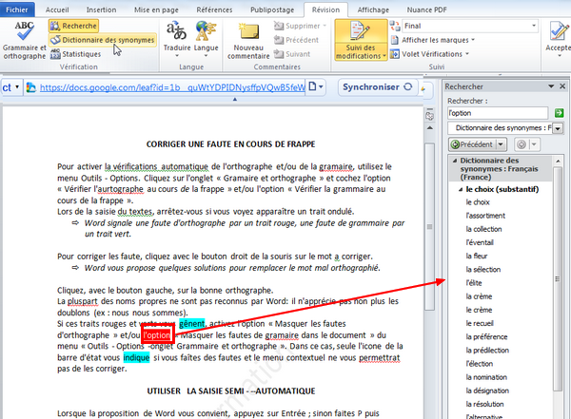The width and height of the screenshot is (571, 419).
Task: Add a Nouveau commentaire
Action: point(248,41)
